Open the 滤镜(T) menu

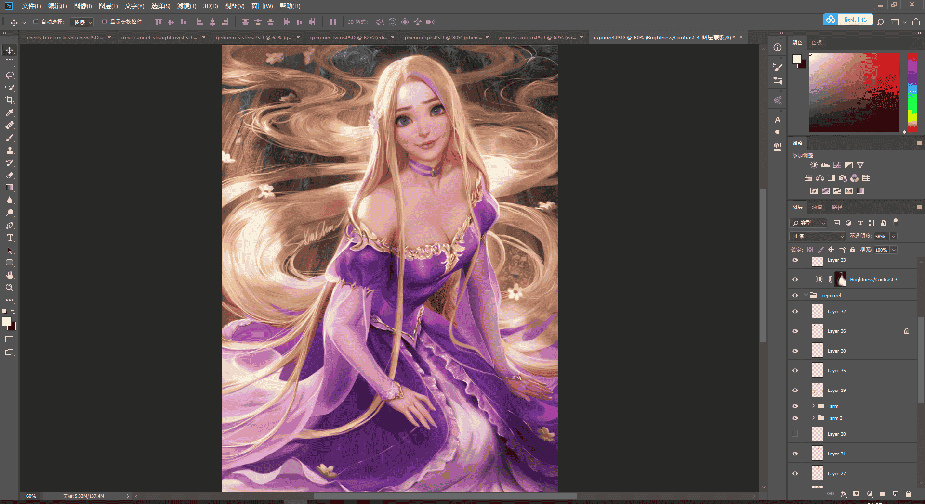click(186, 6)
